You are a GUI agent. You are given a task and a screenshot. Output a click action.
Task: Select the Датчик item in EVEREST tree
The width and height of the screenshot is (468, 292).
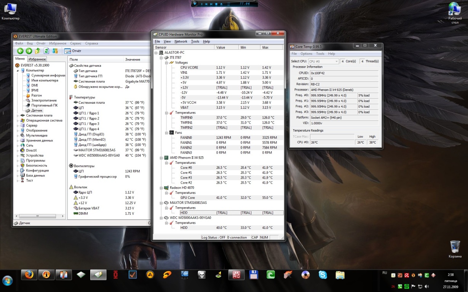pos(34,110)
